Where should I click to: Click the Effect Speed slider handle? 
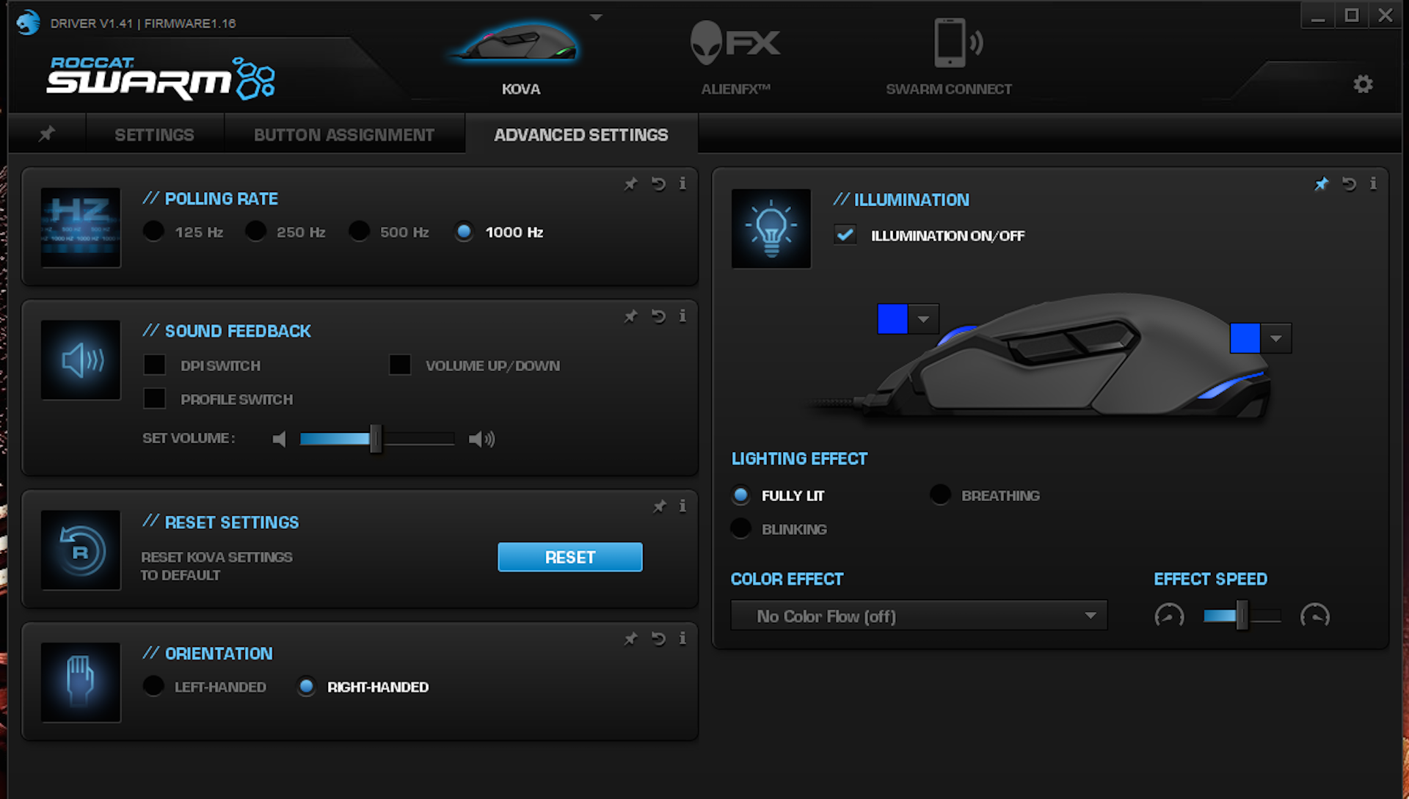pos(1242,616)
